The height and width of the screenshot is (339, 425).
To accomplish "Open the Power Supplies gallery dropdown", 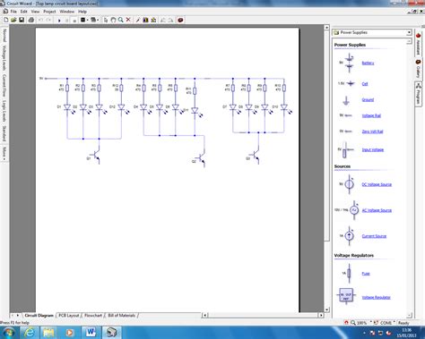I will (x=409, y=32).
